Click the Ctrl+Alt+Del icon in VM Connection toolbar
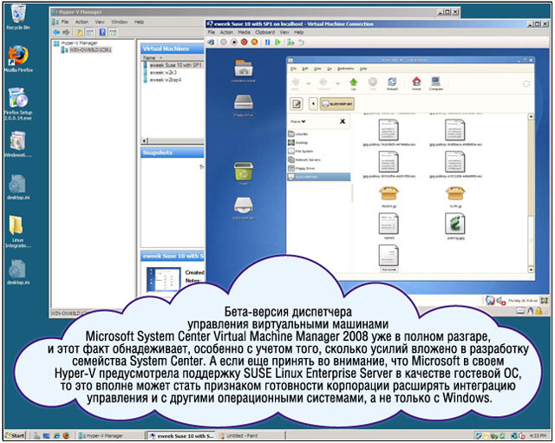Screen dimensions: 555x443 pyautogui.click(x=212, y=42)
